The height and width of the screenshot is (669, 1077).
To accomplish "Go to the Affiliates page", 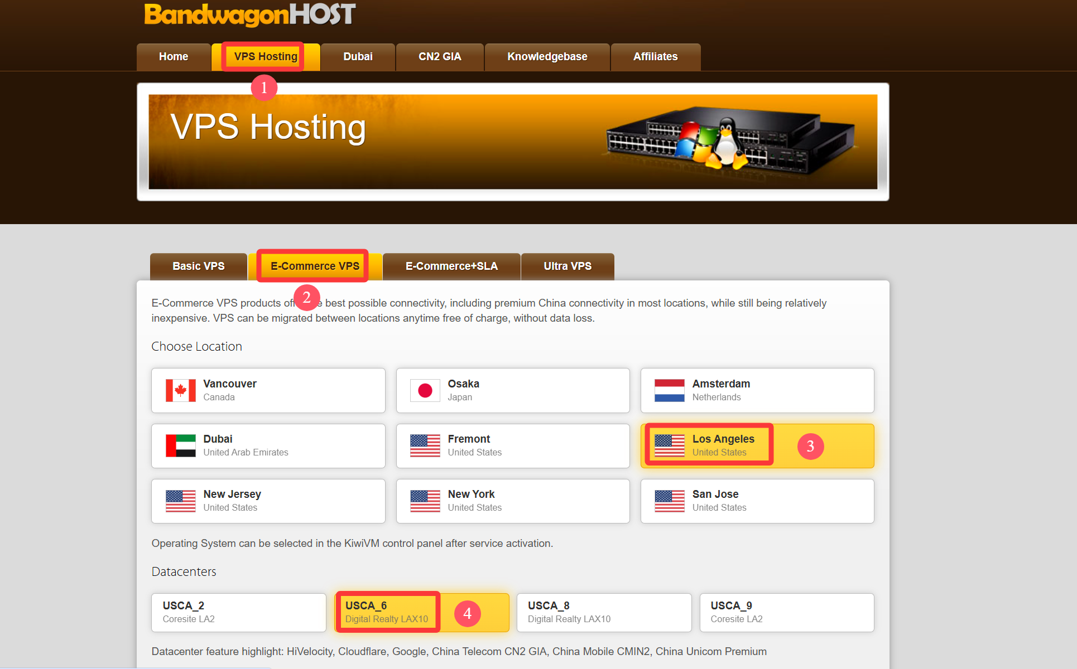I will tap(655, 57).
